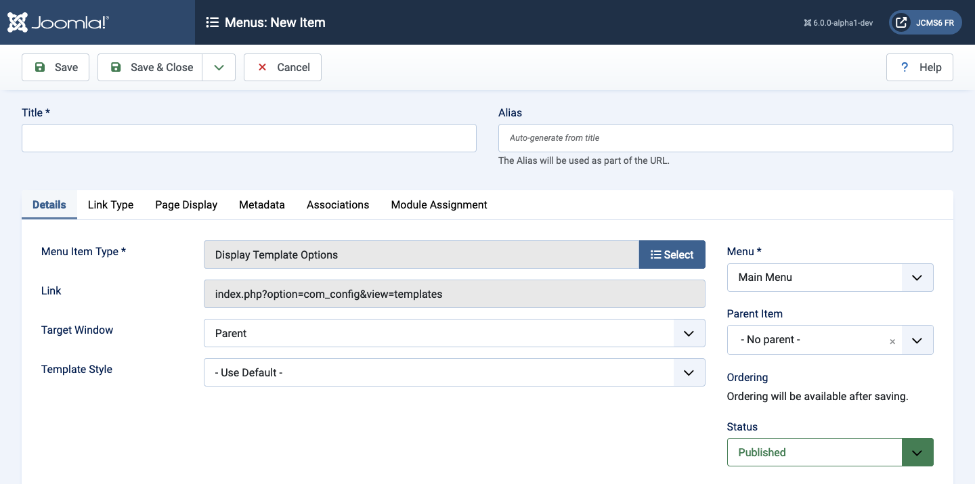This screenshot has width=975, height=484.
Task: Click the Save button with disk icon
Action: click(56, 67)
